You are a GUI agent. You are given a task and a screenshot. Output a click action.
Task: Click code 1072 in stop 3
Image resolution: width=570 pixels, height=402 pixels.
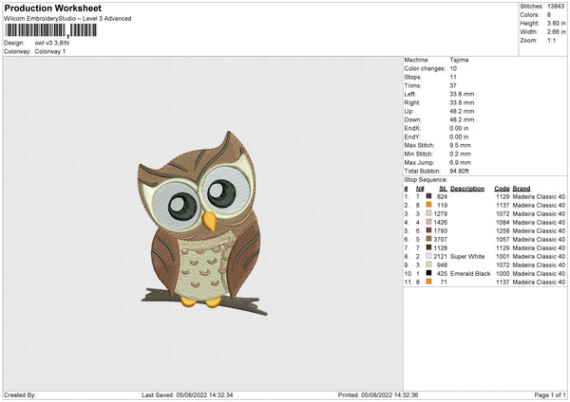(503, 213)
